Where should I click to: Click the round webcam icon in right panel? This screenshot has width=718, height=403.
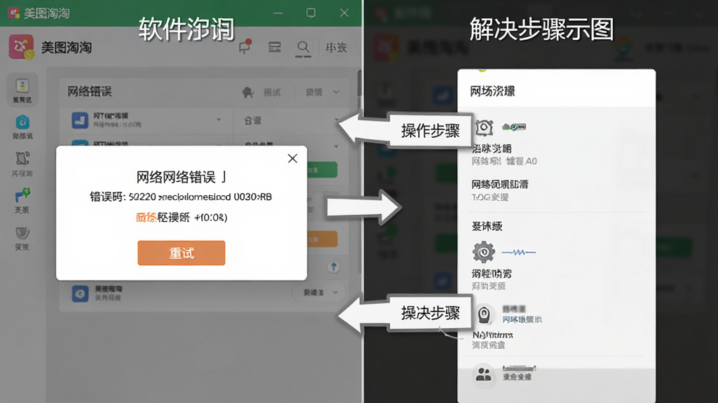pos(484,314)
